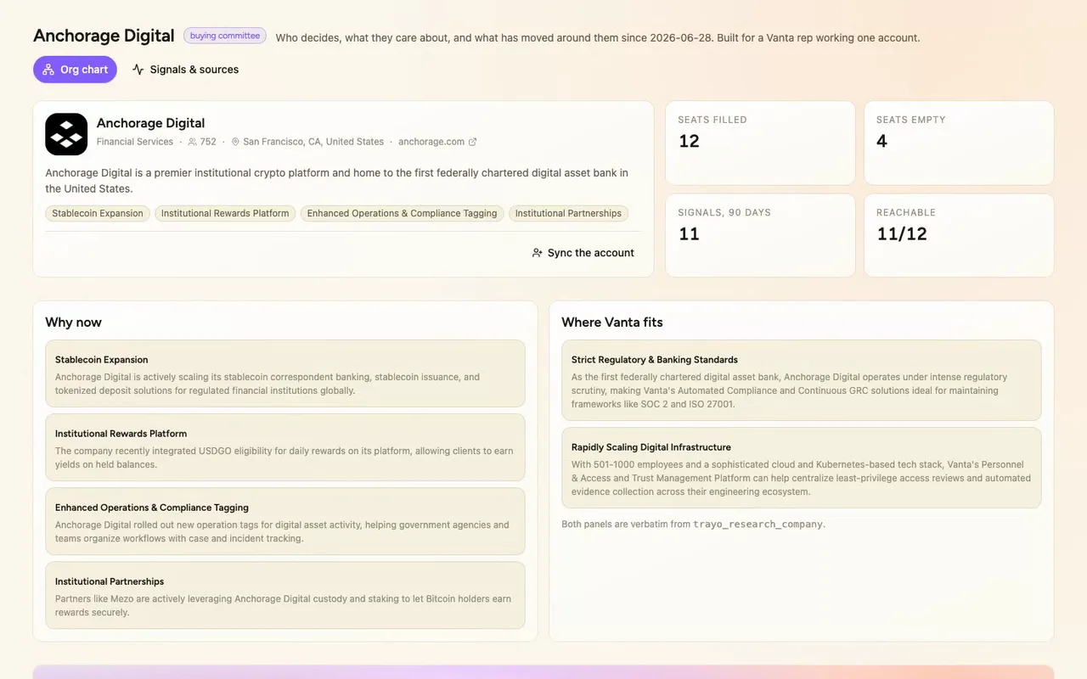Click the Institutional Rewards Platform card under Why now
Viewport: 1087px width, 679px height.
pyautogui.click(x=285, y=447)
